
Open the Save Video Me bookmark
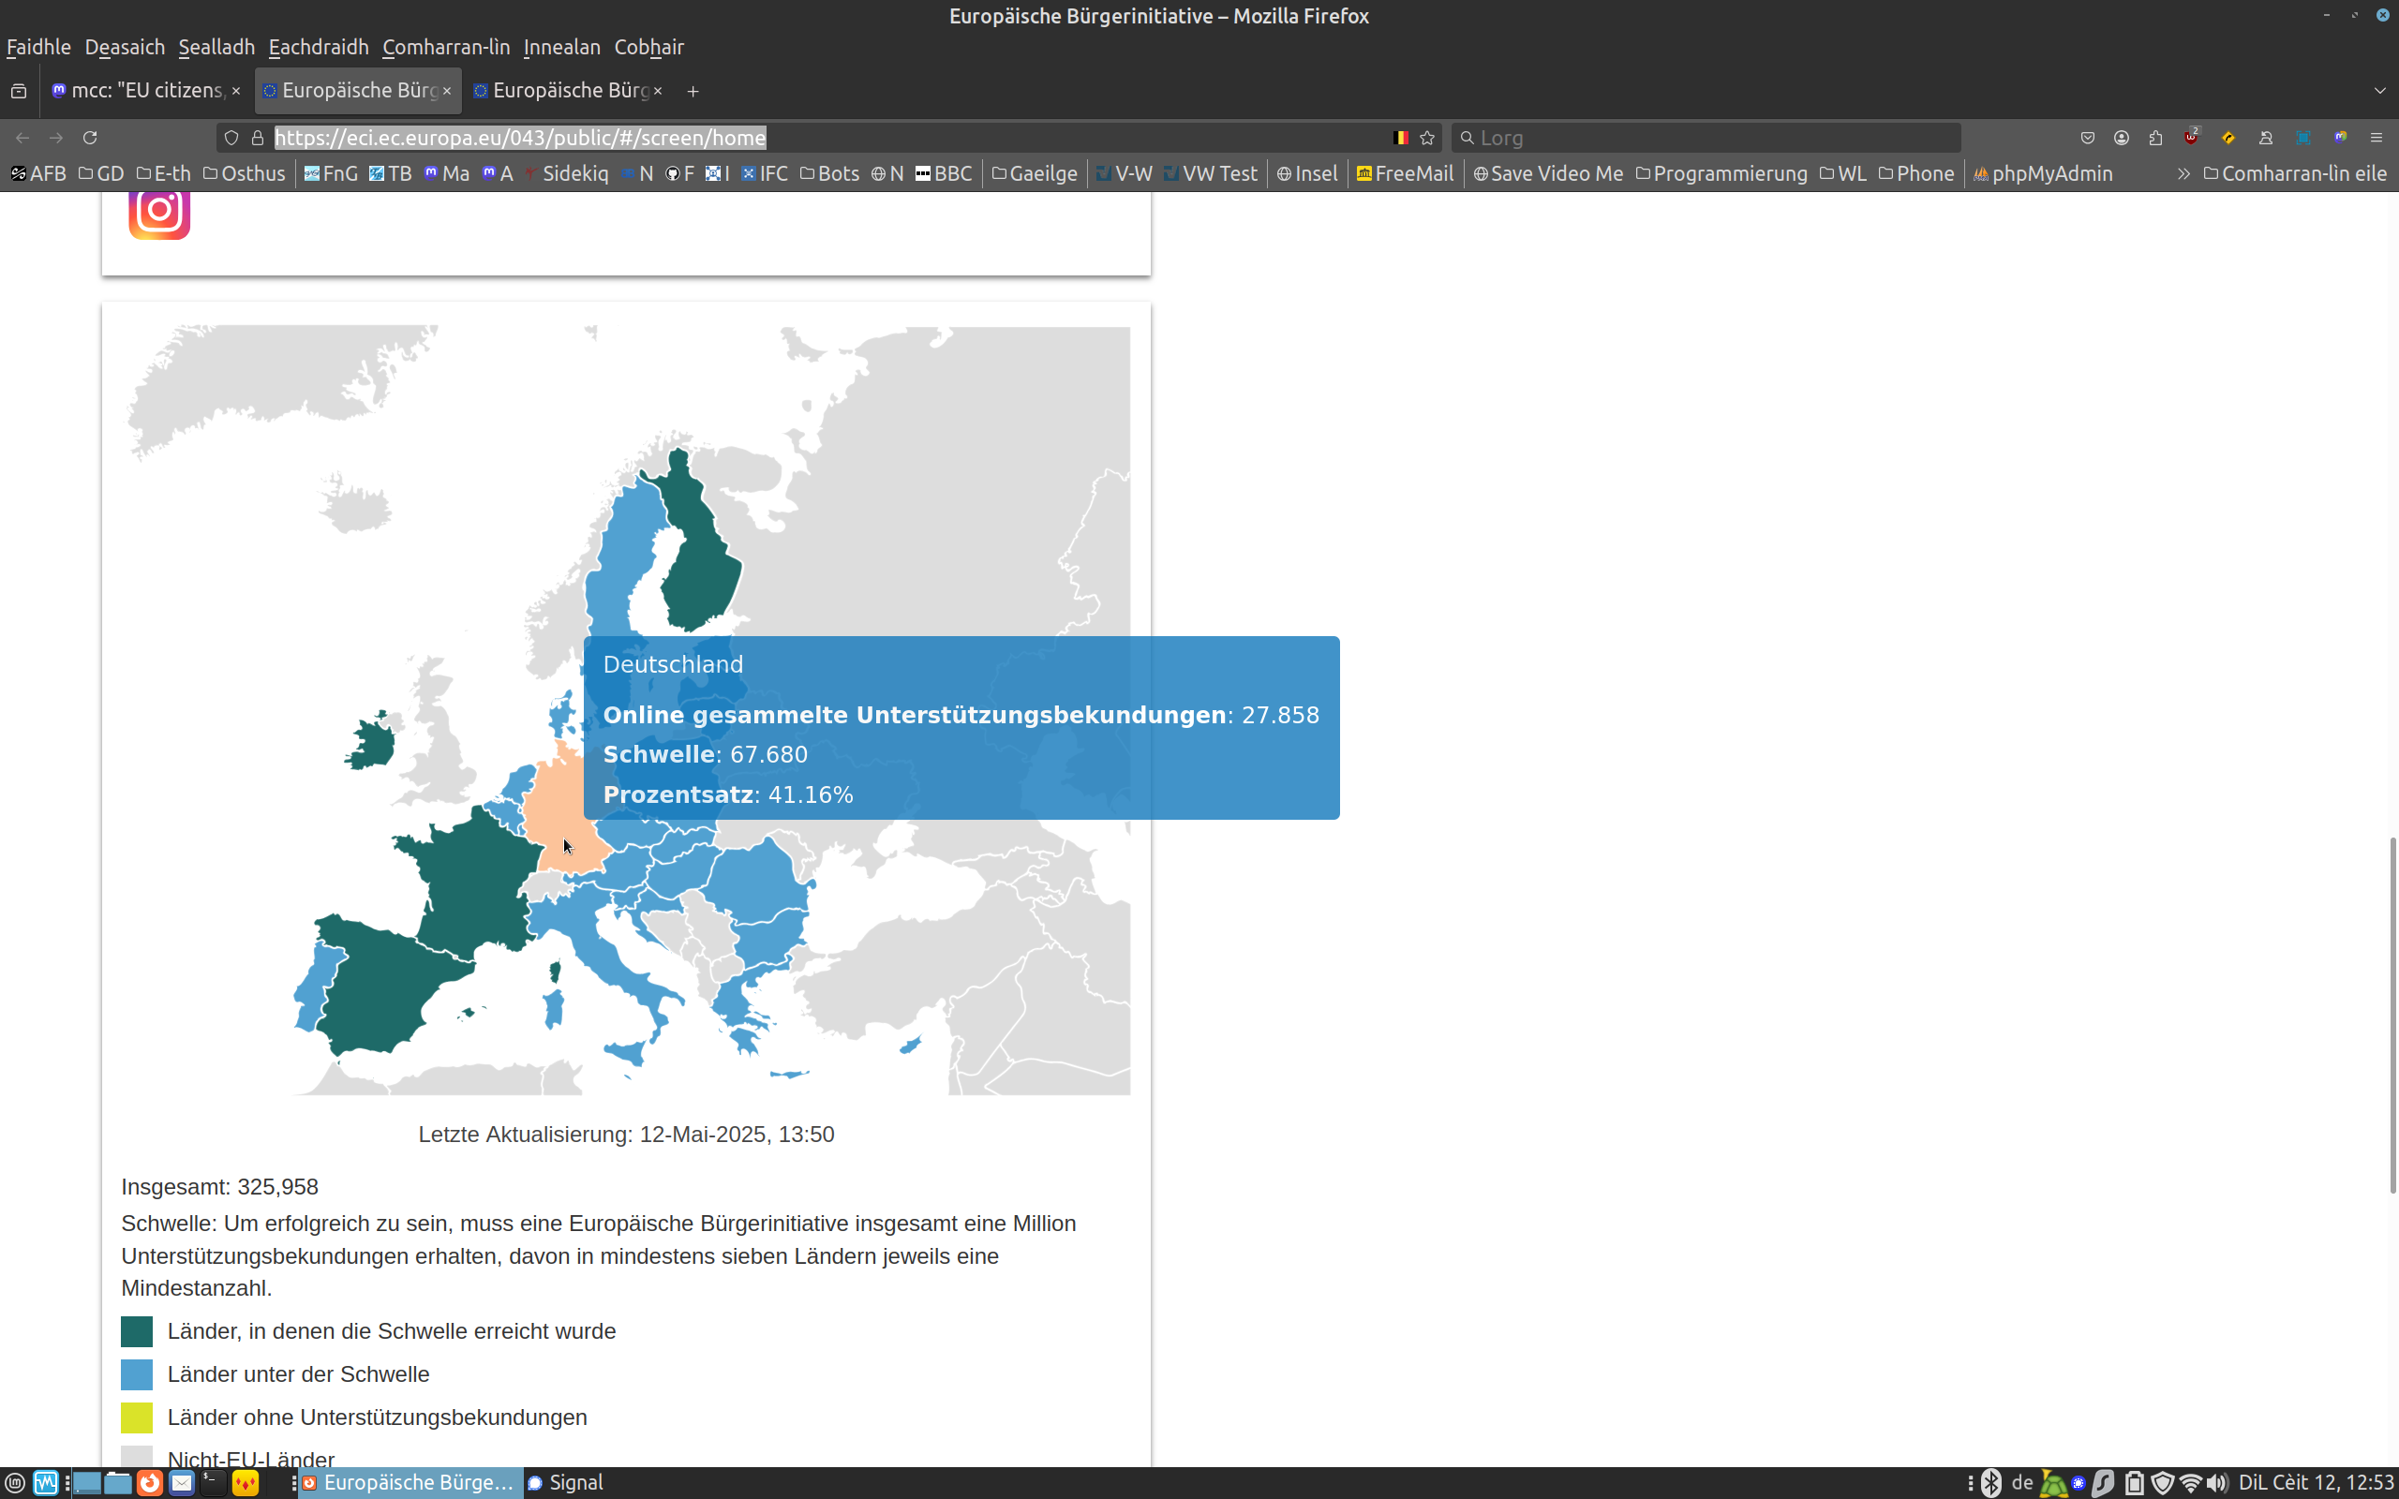(1547, 173)
